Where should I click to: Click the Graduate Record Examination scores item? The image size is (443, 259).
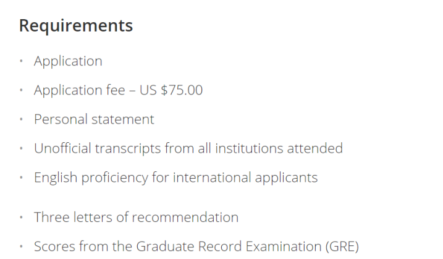tap(196, 247)
